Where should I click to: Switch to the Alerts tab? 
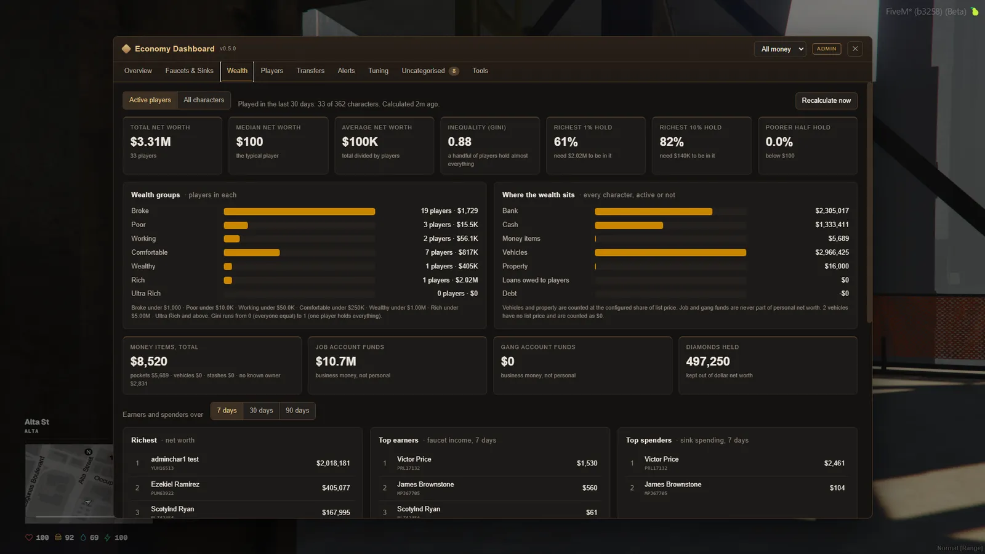pyautogui.click(x=346, y=71)
